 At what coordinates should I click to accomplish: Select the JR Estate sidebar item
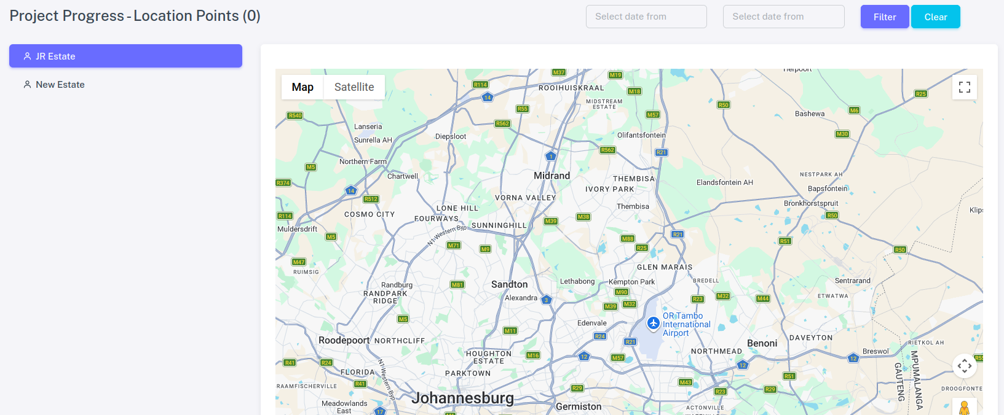tap(125, 56)
